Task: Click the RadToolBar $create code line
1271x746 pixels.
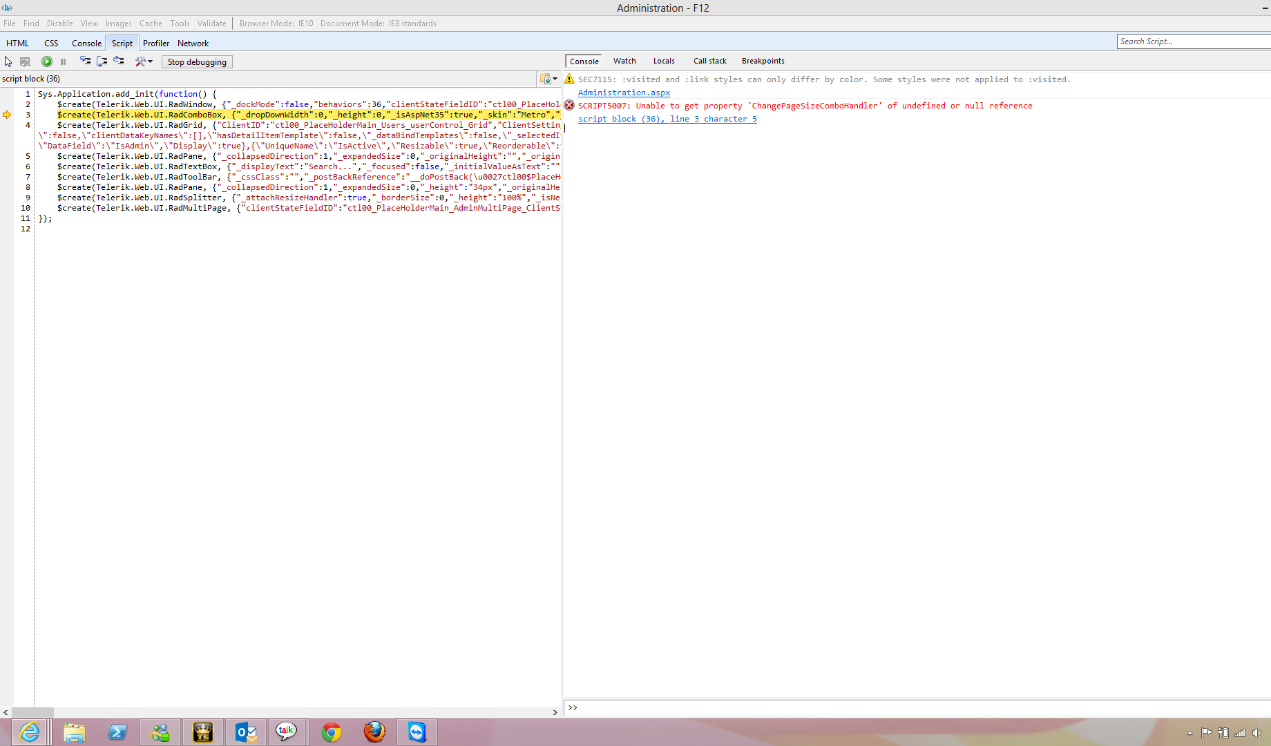Action: [309, 177]
